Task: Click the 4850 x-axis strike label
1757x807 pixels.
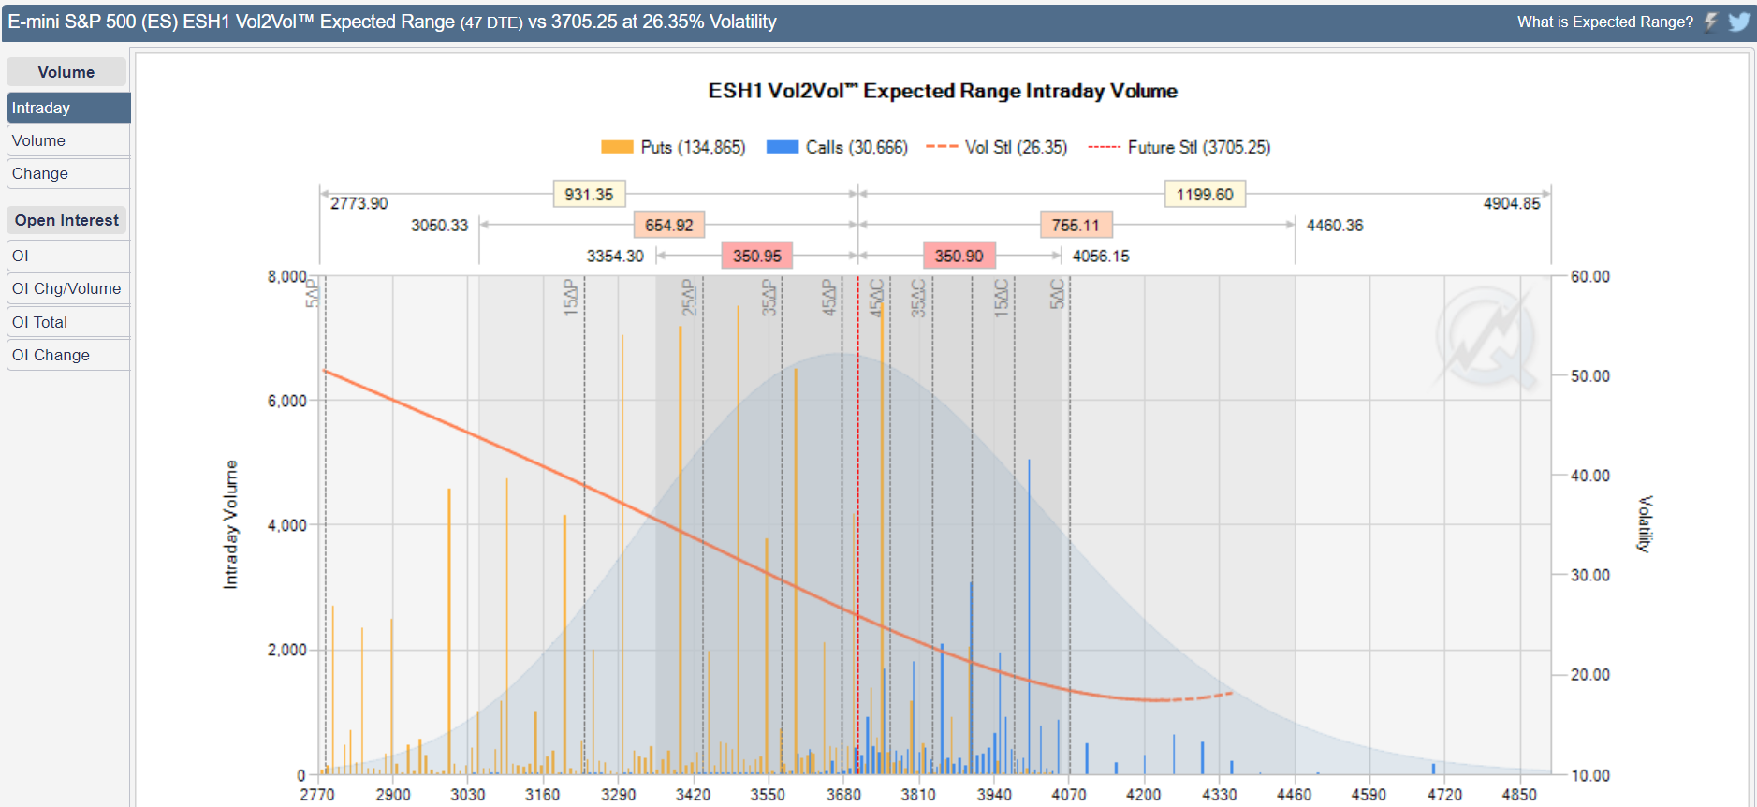Action: pos(1519,794)
